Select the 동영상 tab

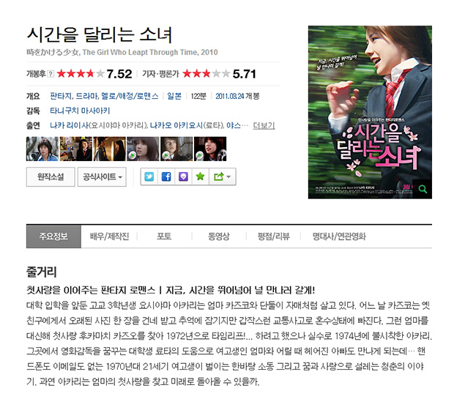(219, 236)
